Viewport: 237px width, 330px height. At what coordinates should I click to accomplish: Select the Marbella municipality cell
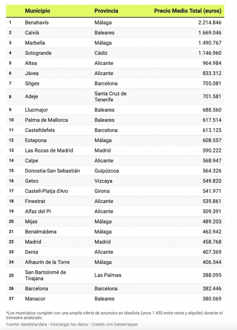click(x=35, y=43)
